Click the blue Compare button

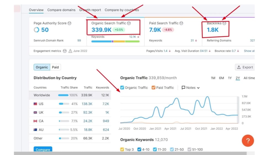point(43,149)
